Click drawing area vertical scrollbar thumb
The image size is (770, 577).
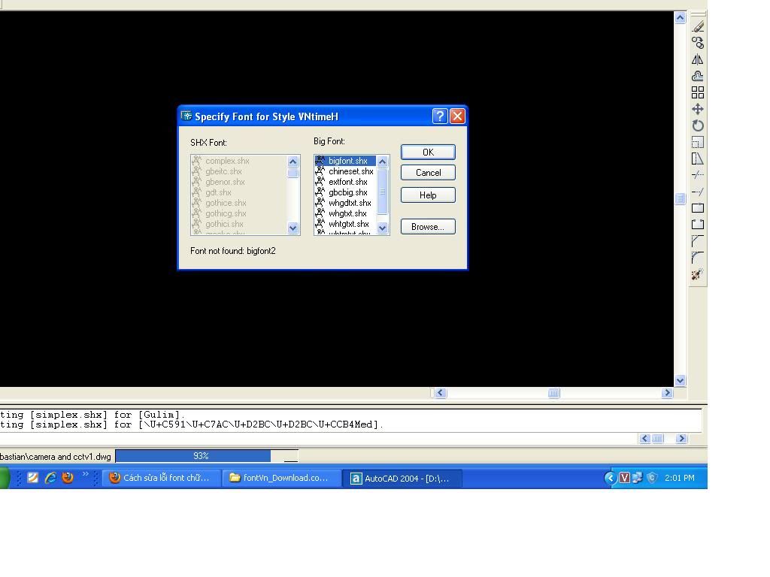coord(680,198)
